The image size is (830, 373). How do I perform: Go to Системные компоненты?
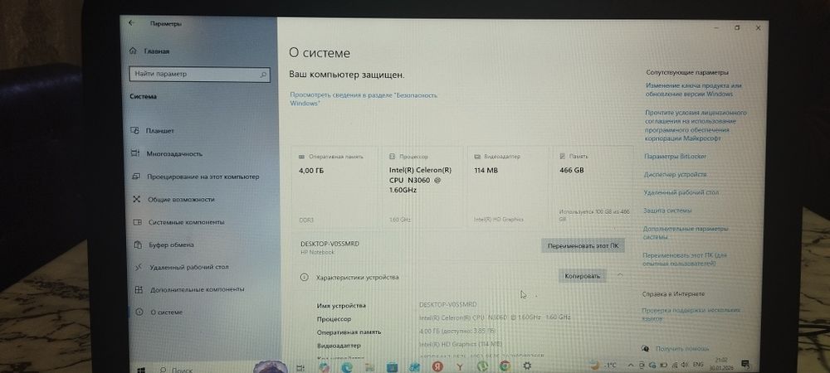pyautogui.click(x=186, y=222)
